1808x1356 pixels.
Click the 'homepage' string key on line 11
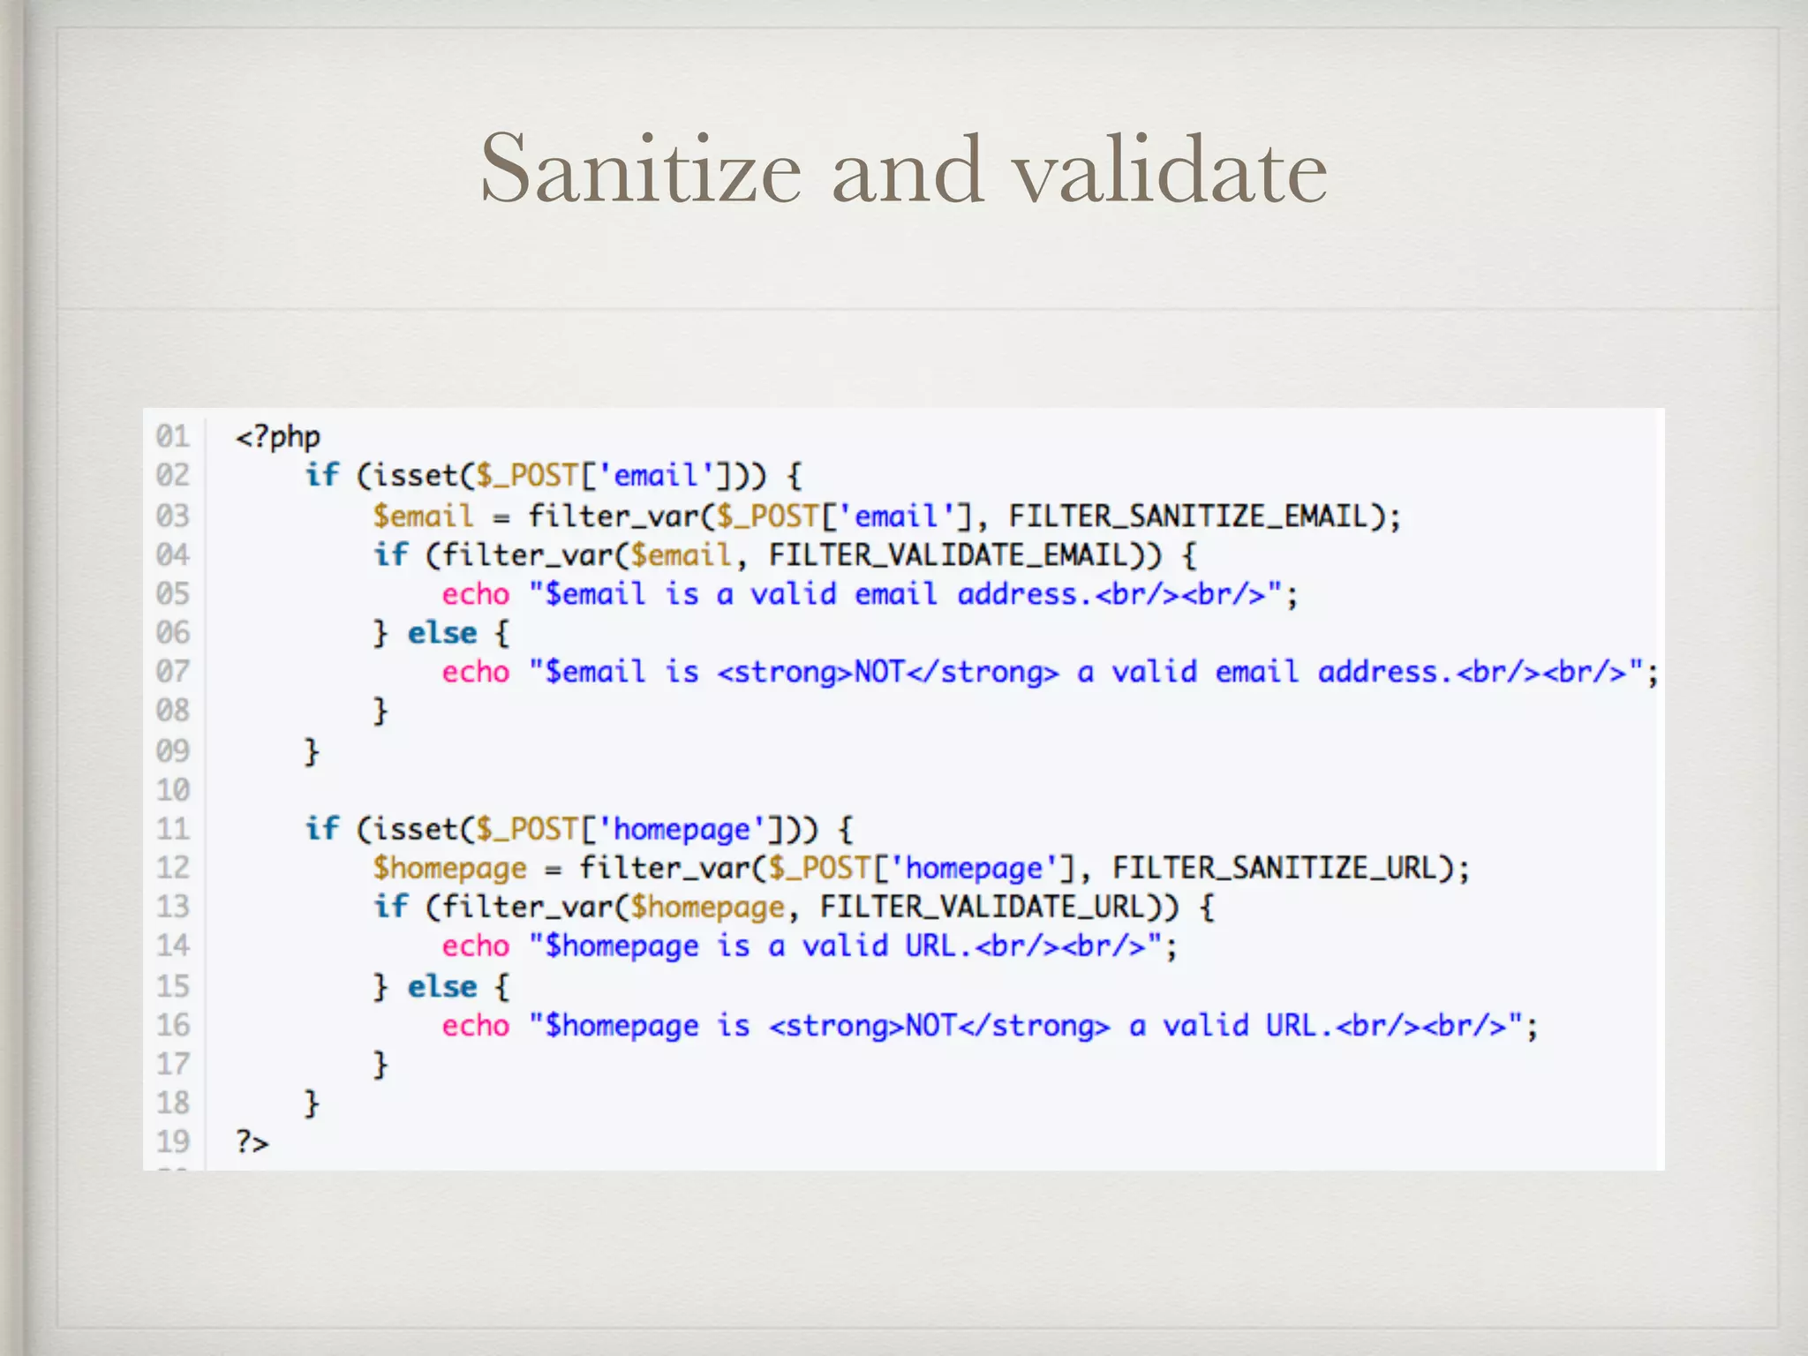(x=682, y=830)
